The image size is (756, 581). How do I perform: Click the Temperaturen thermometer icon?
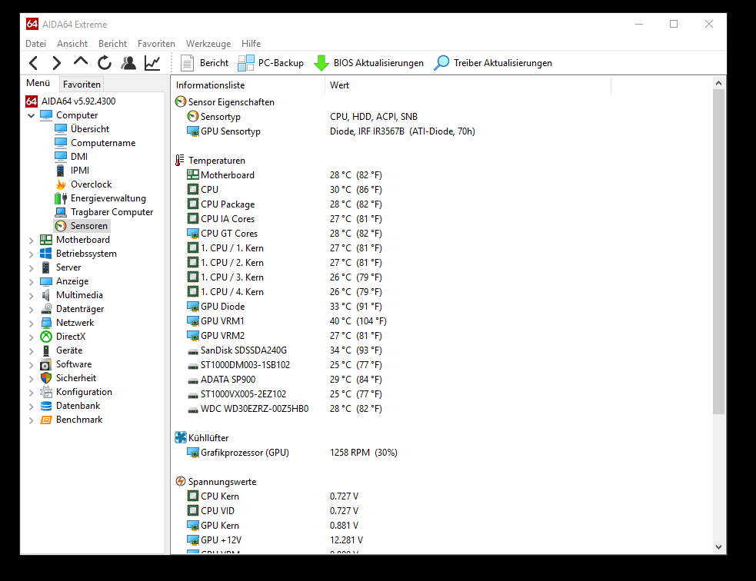point(180,160)
